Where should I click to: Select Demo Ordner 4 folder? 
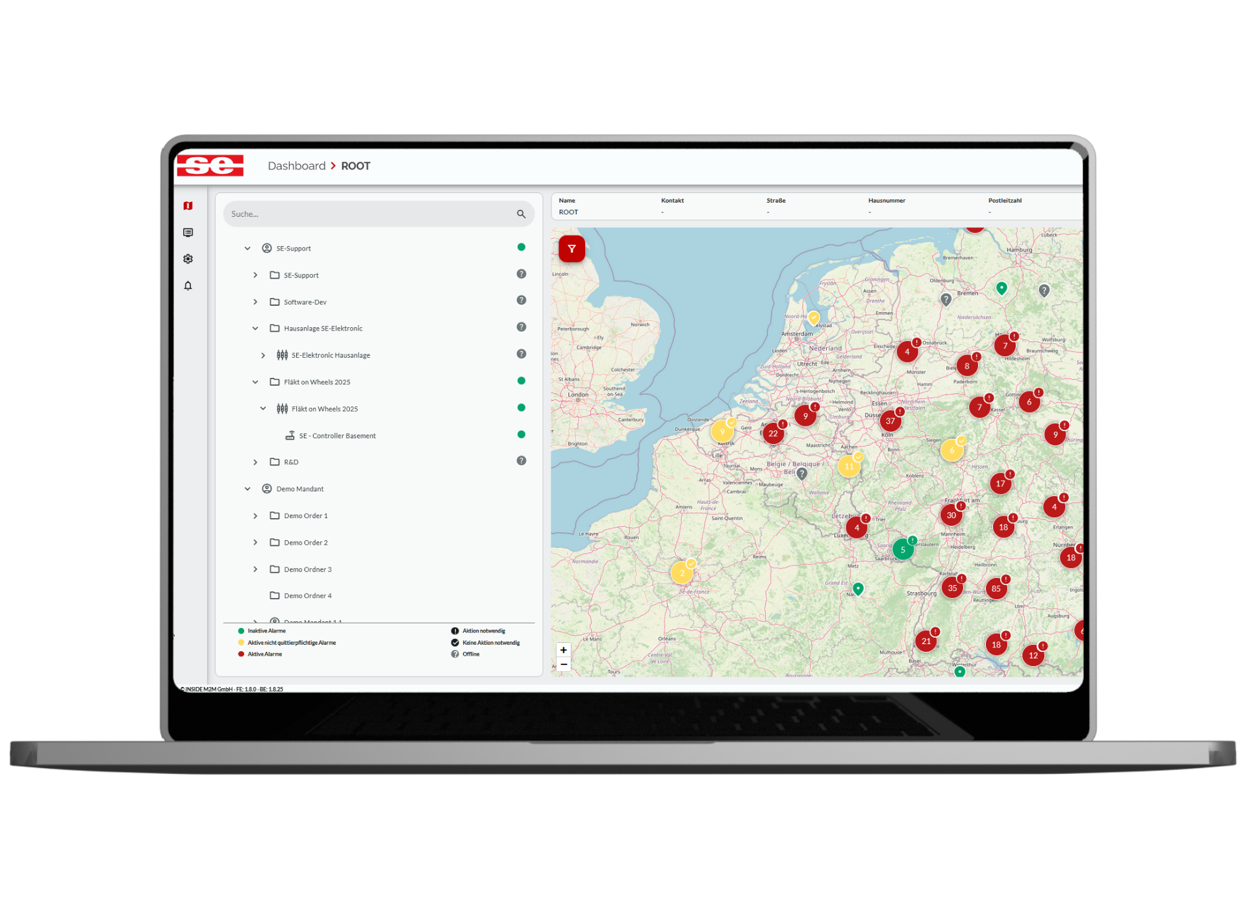click(x=307, y=596)
